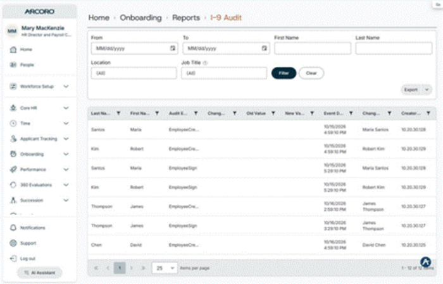Expand the Workforce Setup menu
Viewport: 443px width, 284px height.
(66, 86)
